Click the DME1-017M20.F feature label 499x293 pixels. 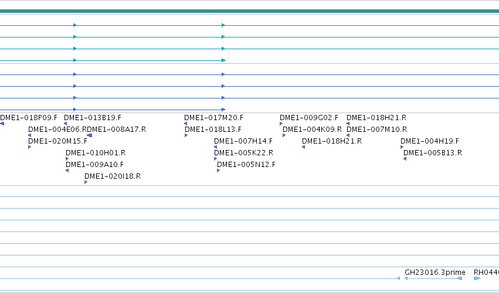tap(213, 118)
